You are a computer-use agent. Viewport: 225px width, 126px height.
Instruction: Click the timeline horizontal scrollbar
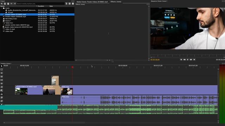coord(45,122)
